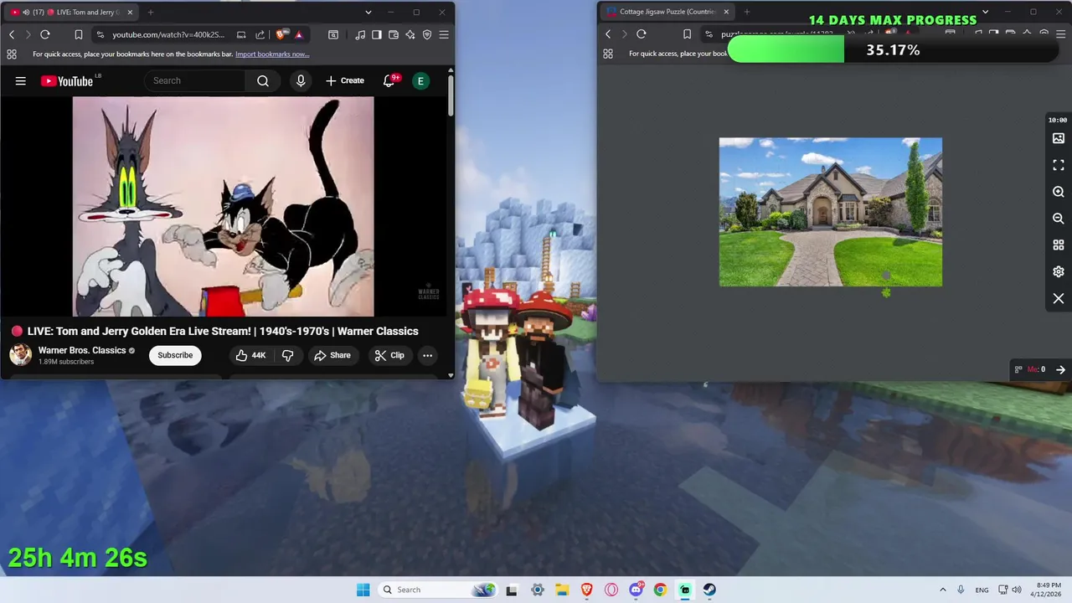
Task: Zoom out on the puzzle
Action: pos(1059,219)
